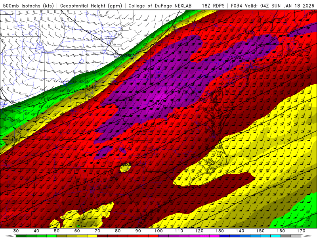The width and height of the screenshot is (317, 238).
Task: Click the "F034" forecast hour text
Action: coord(236,6)
